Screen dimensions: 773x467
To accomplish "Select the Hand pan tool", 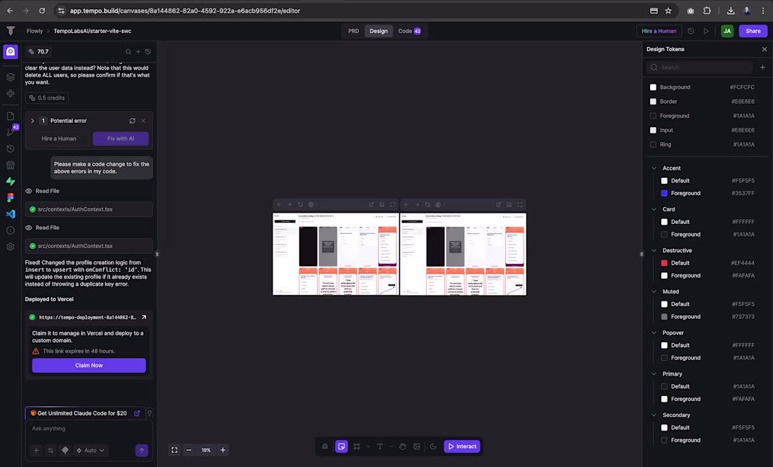I will click(x=402, y=447).
